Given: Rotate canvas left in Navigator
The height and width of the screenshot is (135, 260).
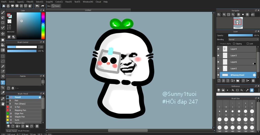Looking at the screenshot, I should (238, 14).
